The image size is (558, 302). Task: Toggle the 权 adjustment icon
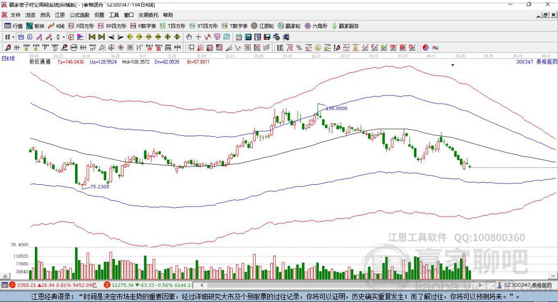coord(71,37)
